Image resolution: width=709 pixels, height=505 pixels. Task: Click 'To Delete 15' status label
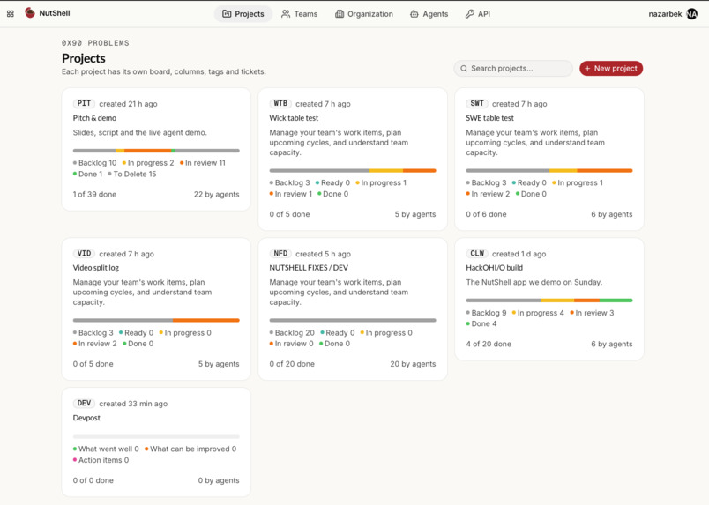click(132, 174)
